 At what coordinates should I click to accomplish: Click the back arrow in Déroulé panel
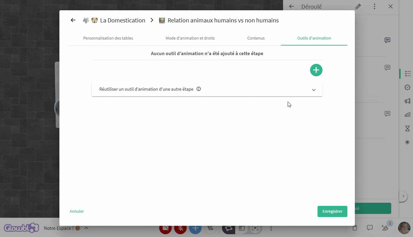point(291,6)
